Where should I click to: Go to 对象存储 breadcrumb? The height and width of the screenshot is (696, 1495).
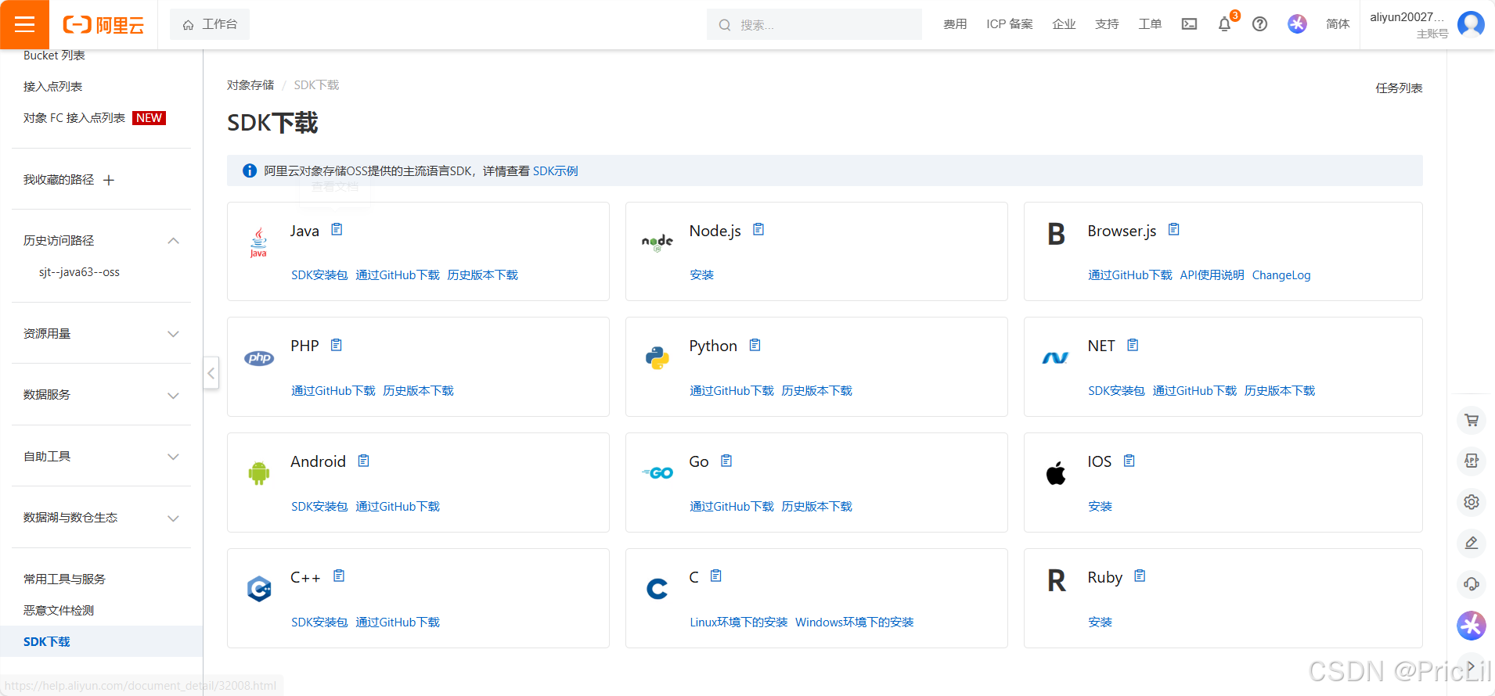(250, 85)
